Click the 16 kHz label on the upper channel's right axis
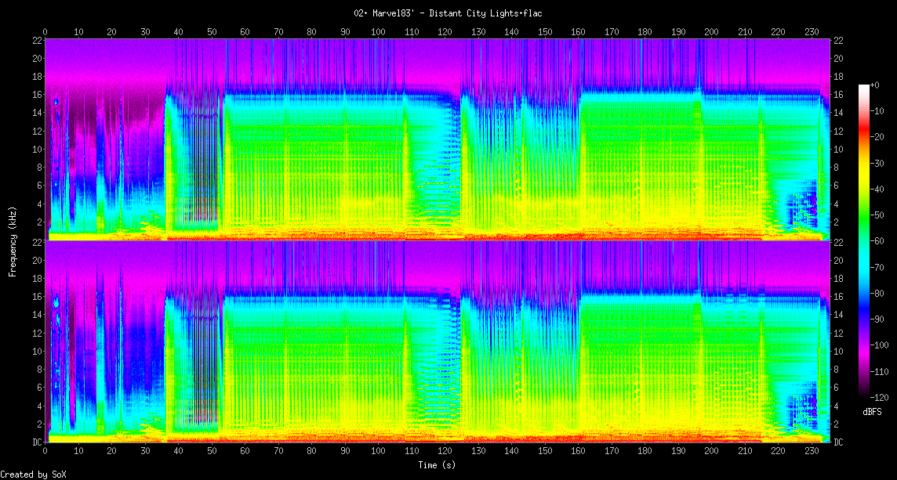Viewport: 897px width, 480px height. click(x=837, y=95)
